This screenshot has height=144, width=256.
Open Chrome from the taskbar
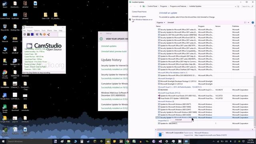(x=128, y=141)
